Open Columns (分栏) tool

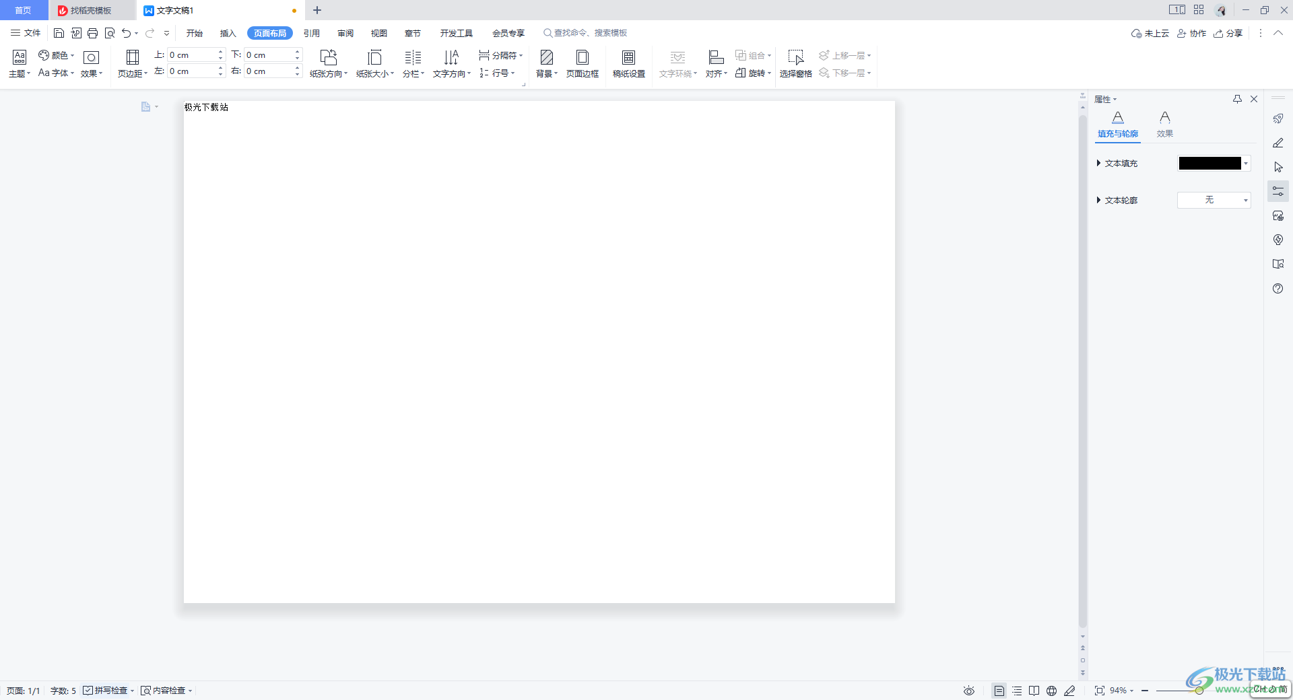click(x=413, y=64)
